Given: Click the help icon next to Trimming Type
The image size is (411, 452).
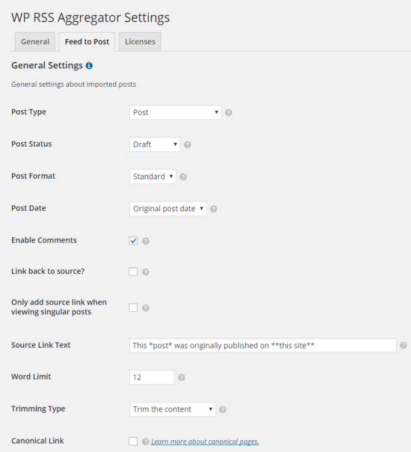Looking at the screenshot, I should 222,410.
